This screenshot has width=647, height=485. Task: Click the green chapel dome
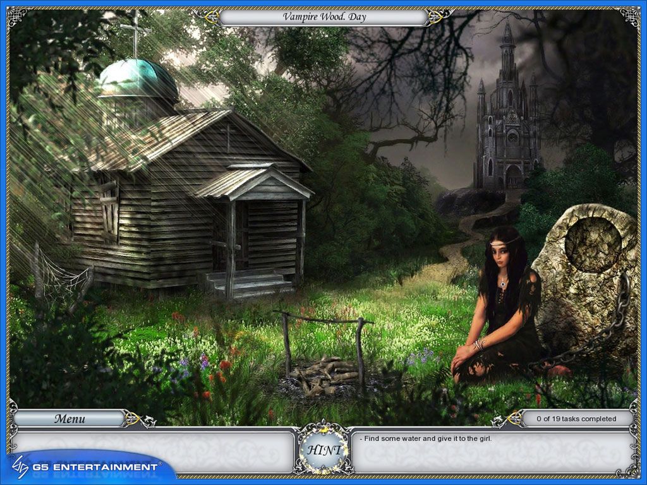tap(138, 80)
